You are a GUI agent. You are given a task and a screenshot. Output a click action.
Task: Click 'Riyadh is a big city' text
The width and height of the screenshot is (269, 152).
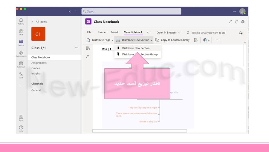[x=148, y=122]
